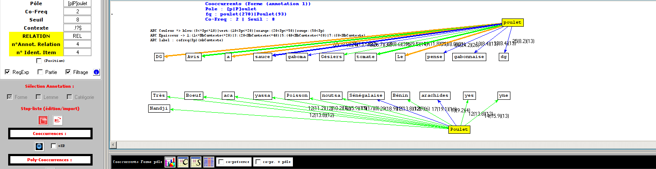
Task: Click the blue info icon beside Filtrage
Action: coord(96,72)
